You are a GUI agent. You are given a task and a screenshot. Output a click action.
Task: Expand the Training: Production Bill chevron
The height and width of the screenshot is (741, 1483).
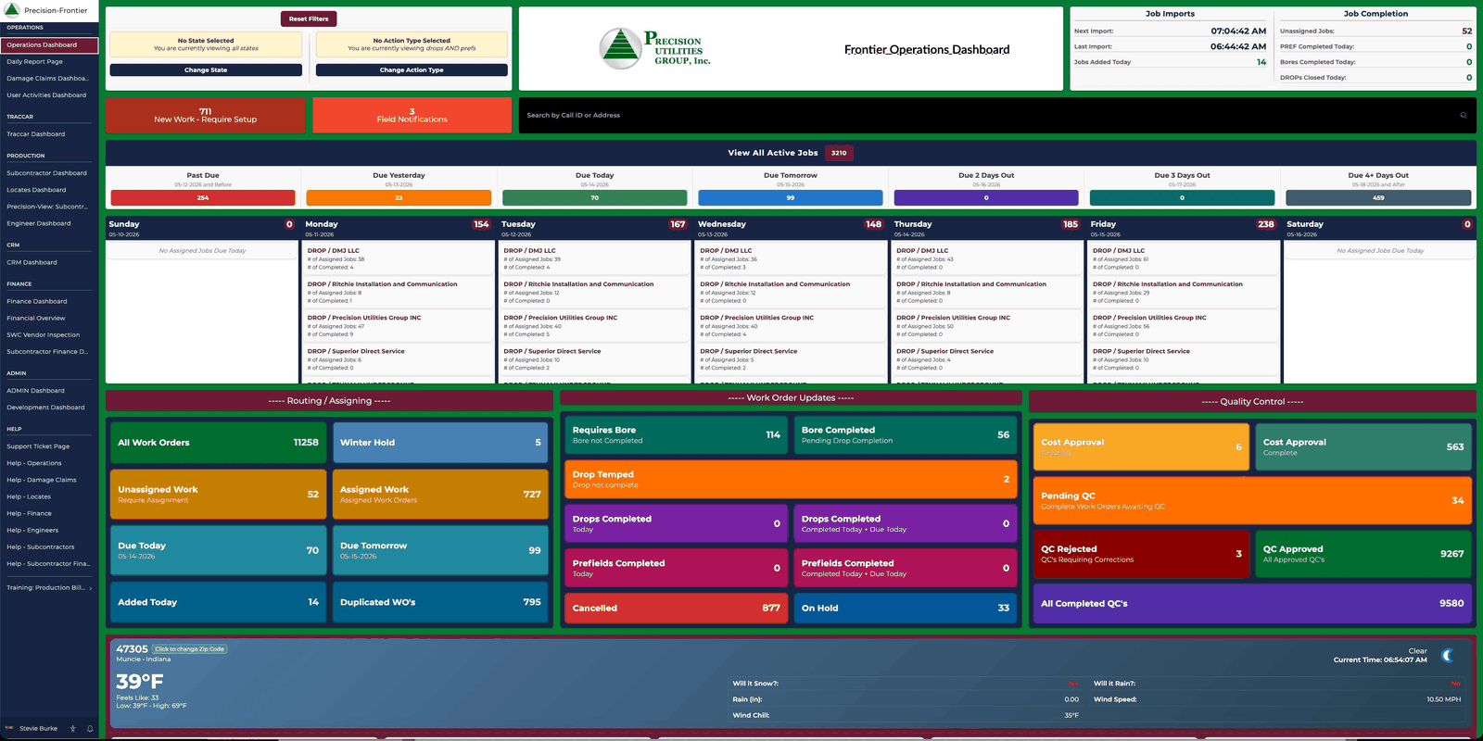pyautogui.click(x=90, y=588)
